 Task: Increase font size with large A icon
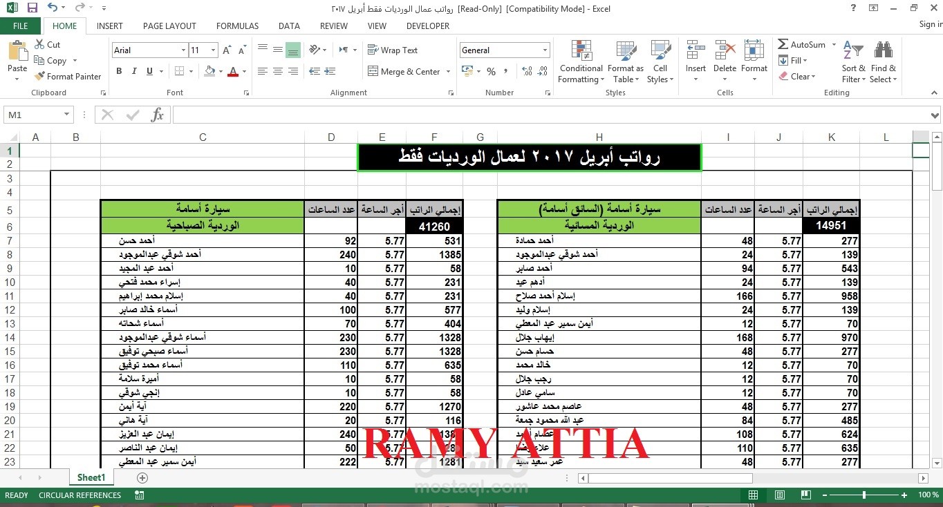228,50
